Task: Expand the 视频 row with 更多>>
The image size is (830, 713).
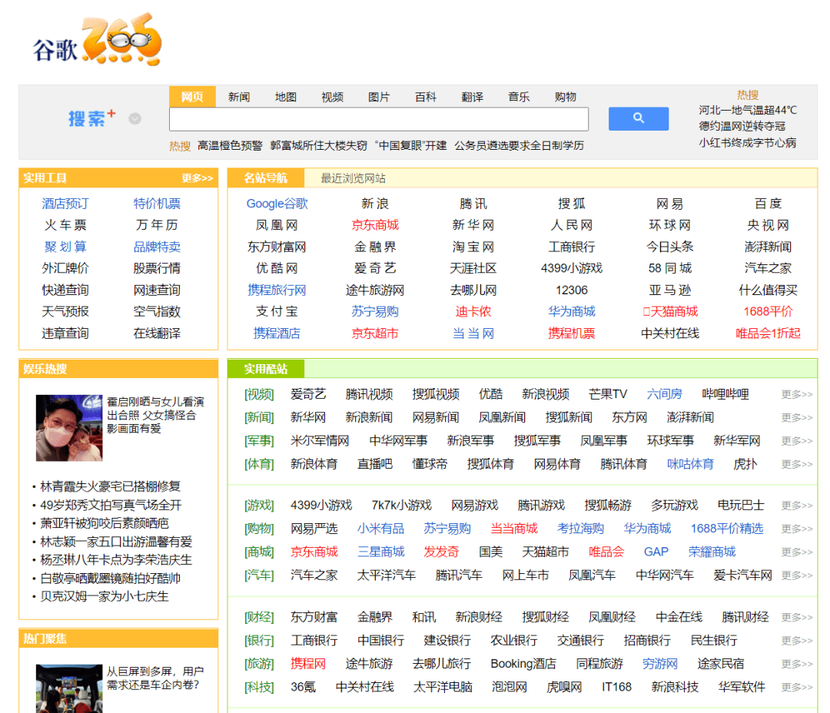Action: coord(795,394)
